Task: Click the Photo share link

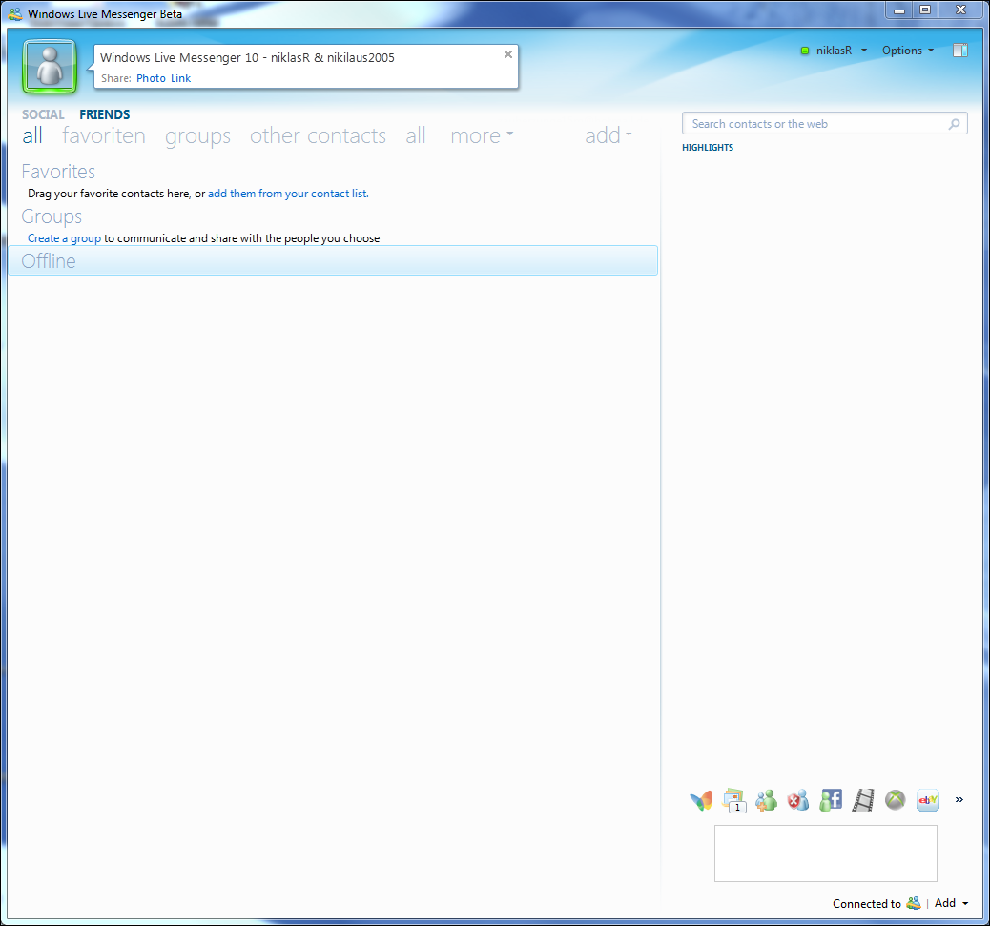Action: pos(151,78)
